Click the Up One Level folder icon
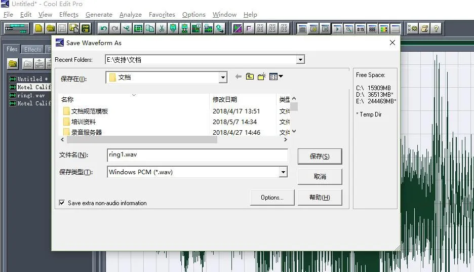This screenshot has height=272, width=474. [250, 77]
